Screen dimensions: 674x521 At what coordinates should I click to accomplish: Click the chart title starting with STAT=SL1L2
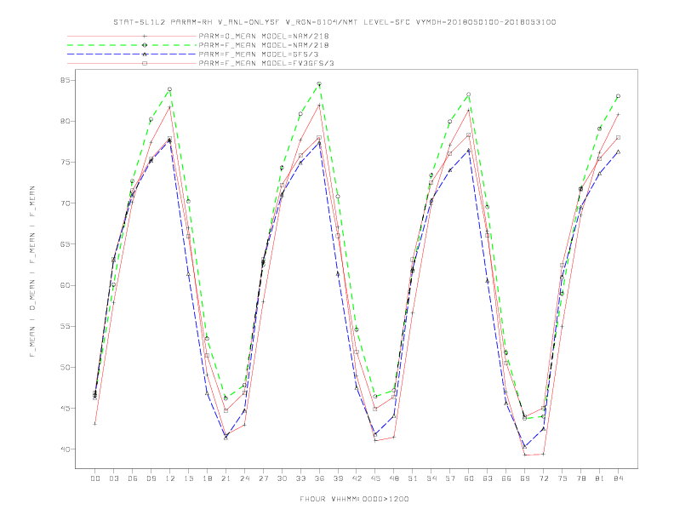click(x=334, y=22)
